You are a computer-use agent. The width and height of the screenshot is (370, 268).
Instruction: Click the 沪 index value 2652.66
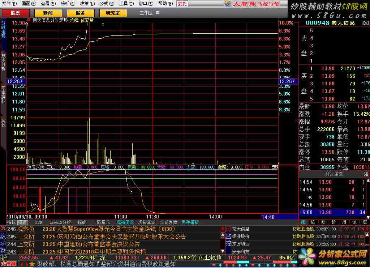28,258
